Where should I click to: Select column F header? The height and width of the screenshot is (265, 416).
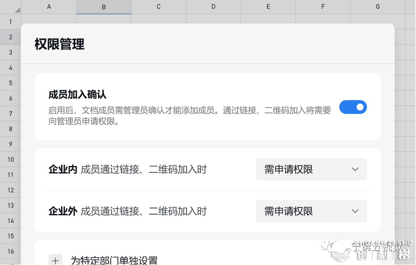tap(323, 7)
